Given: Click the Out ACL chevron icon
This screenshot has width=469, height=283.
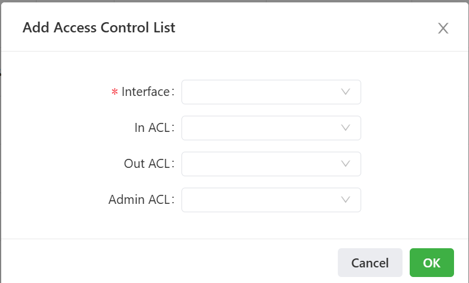Looking at the screenshot, I should click(x=345, y=164).
